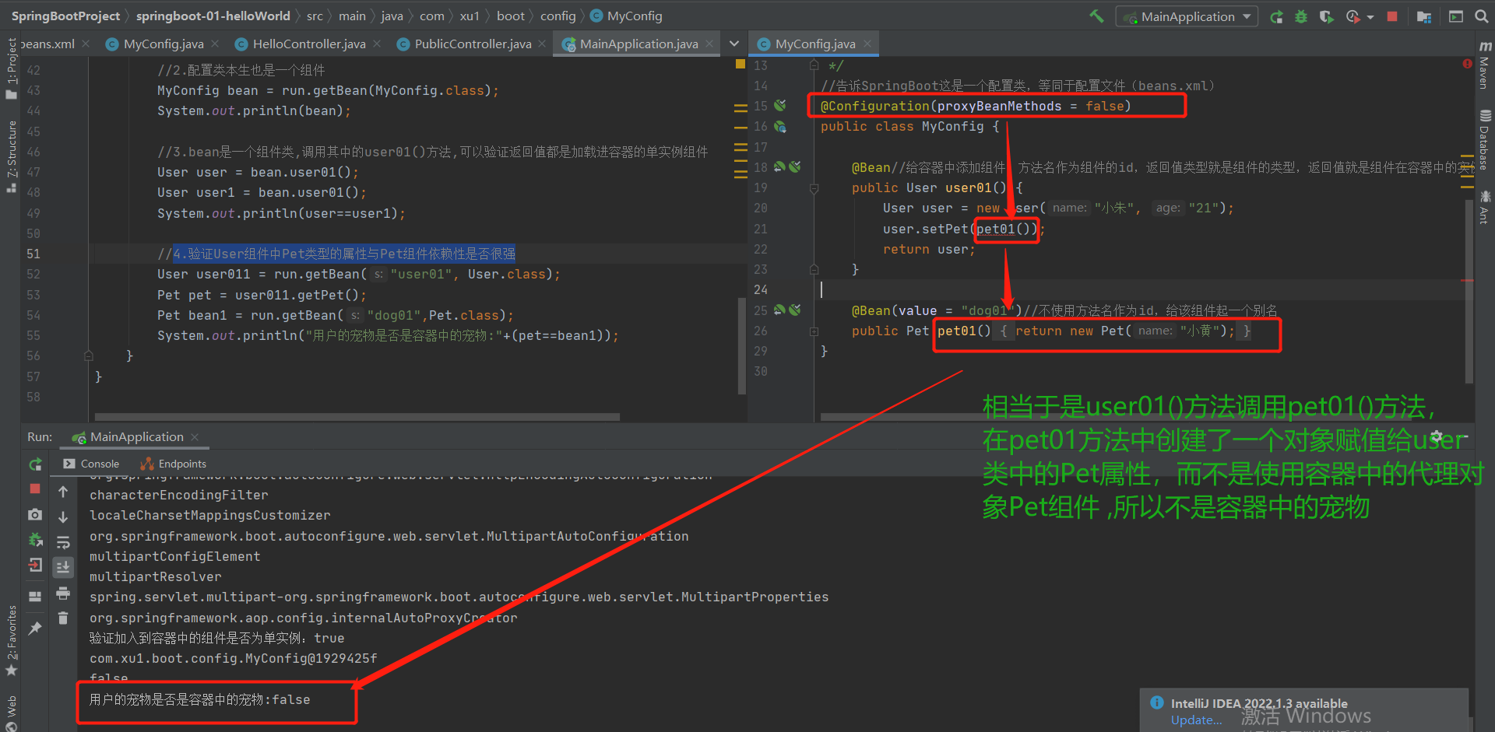The height and width of the screenshot is (732, 1495).
Task: Click the gutter icon next to line 16
Action: tap(780, 126)
